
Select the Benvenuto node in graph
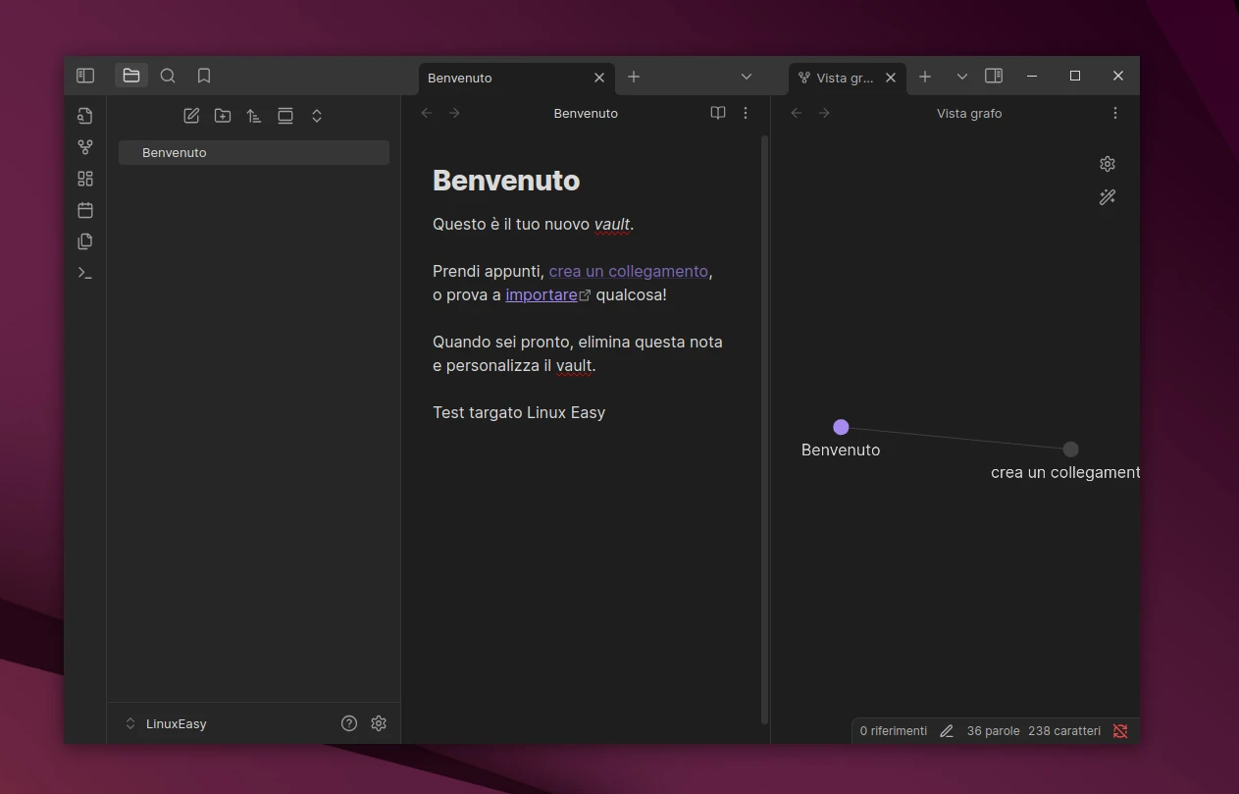coord(841,427)
